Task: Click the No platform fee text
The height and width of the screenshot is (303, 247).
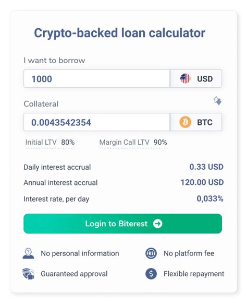Action: tap(189, 253)
